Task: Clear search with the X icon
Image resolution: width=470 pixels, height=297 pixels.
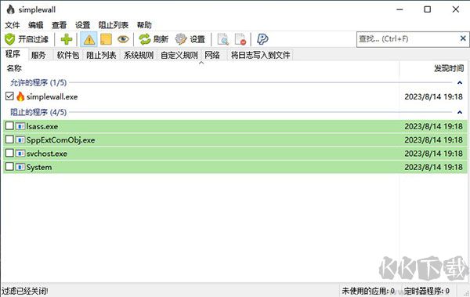Action: click(x=463, y=38)
